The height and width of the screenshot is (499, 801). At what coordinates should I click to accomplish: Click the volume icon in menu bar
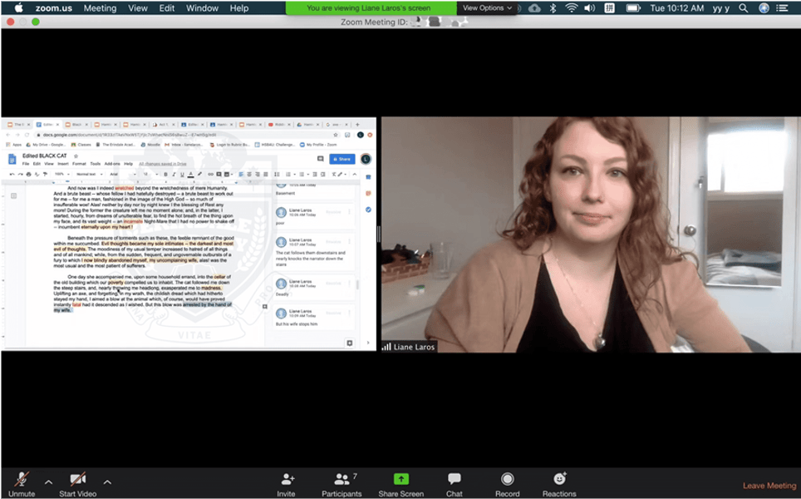tap(589, 7)
